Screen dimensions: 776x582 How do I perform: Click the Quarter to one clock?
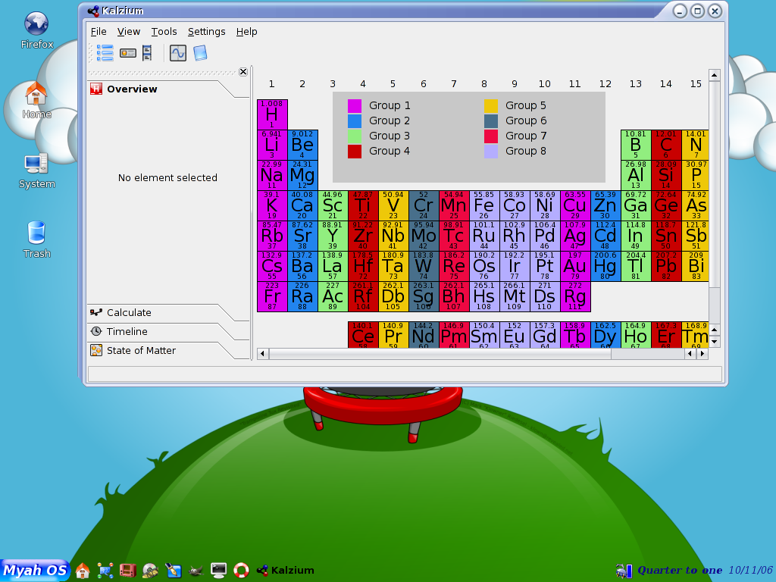[680, 570]
